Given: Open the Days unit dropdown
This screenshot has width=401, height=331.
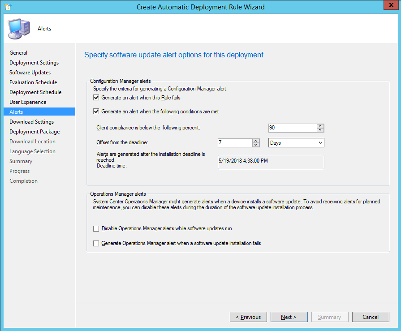Looking at the screenshot, I should pos(296,142).
